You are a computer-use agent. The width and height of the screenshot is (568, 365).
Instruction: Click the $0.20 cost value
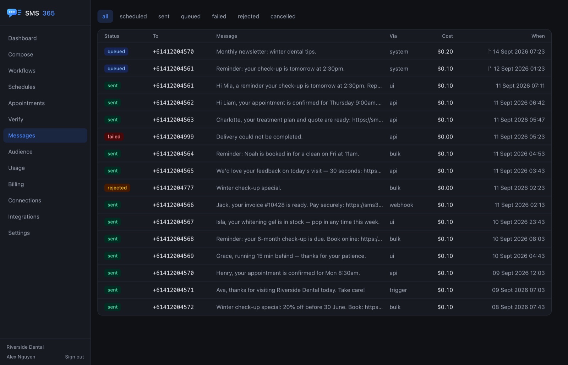tap(445, 51)
